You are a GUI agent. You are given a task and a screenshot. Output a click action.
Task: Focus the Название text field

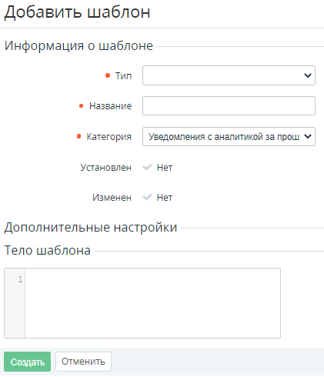[x=229, y=105]
